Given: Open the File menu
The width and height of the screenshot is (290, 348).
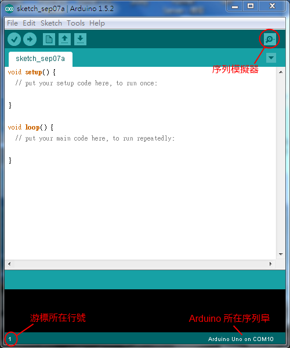Looking at the screenshot, I should (x=12, y=23).
